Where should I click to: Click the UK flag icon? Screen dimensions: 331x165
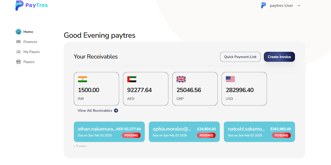[181, 79]
